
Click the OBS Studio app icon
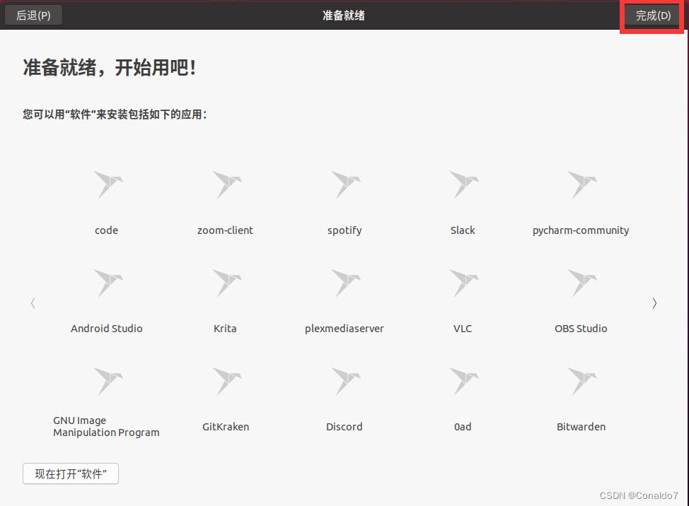pos(581,283)
